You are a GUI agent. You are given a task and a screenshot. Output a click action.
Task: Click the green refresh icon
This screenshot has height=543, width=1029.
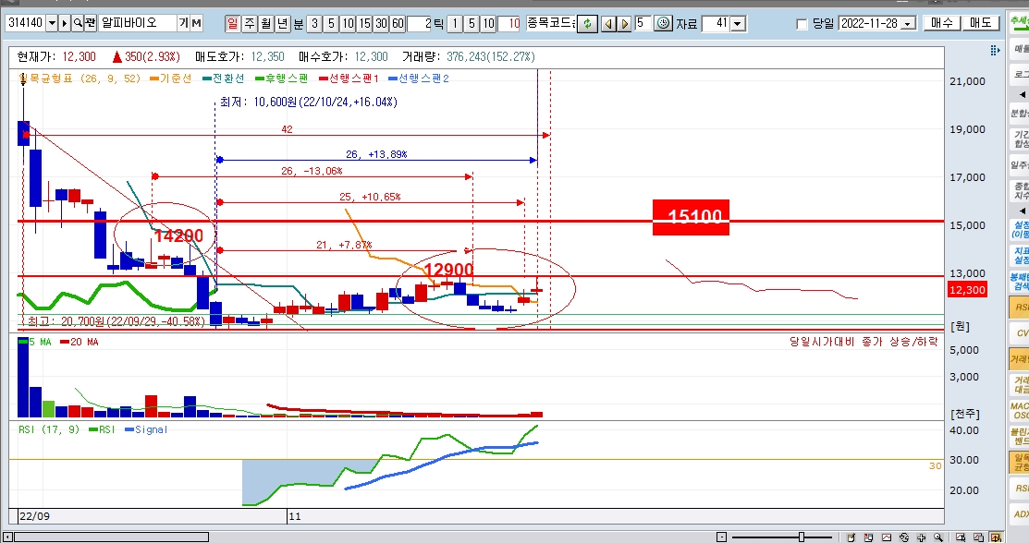pos(587,23)
